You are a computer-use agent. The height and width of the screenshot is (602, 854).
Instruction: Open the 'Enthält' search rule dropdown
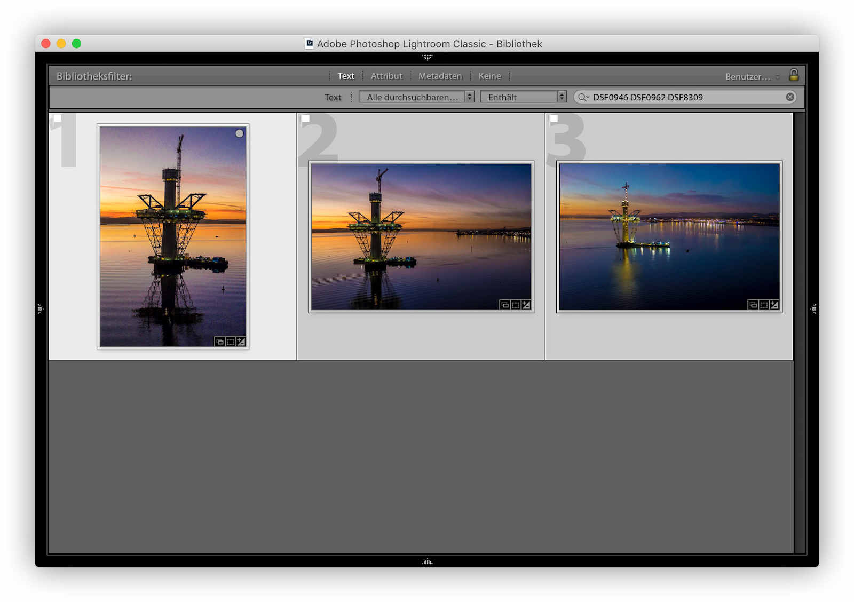pos(523,97)
